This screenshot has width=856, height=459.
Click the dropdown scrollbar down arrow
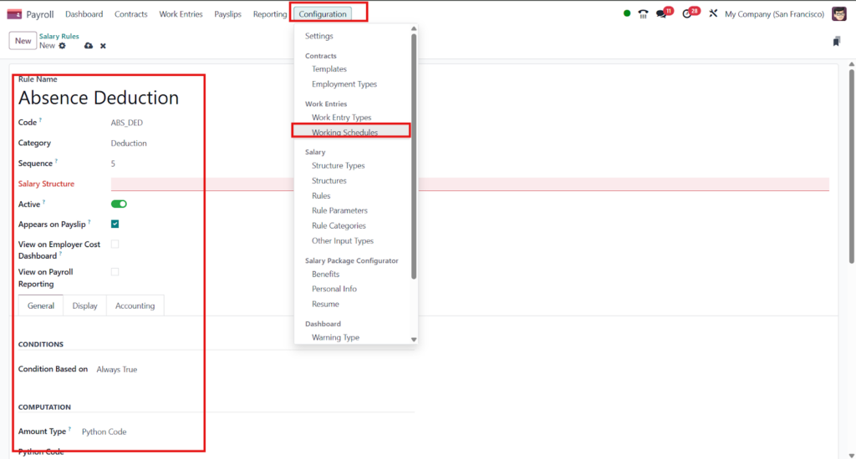point(414,340)
